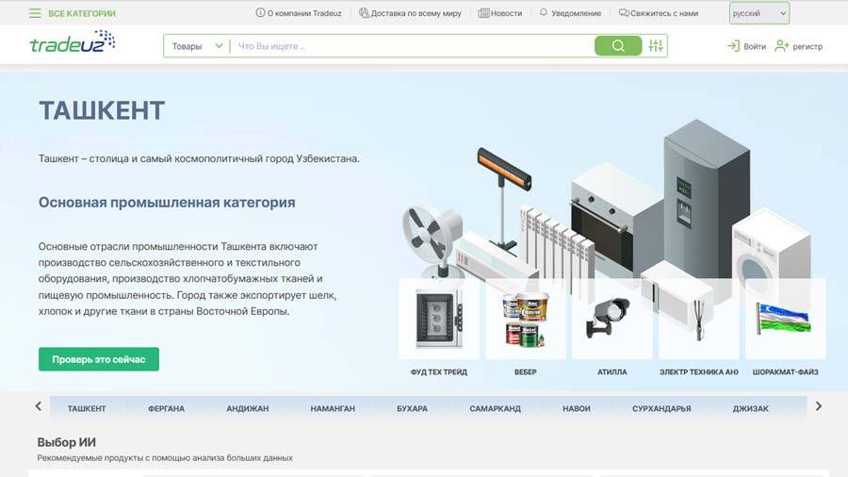Select the ФЕРГАНА region tab
The height and width of the screenshot is (477, 848).
pos(166,408)
